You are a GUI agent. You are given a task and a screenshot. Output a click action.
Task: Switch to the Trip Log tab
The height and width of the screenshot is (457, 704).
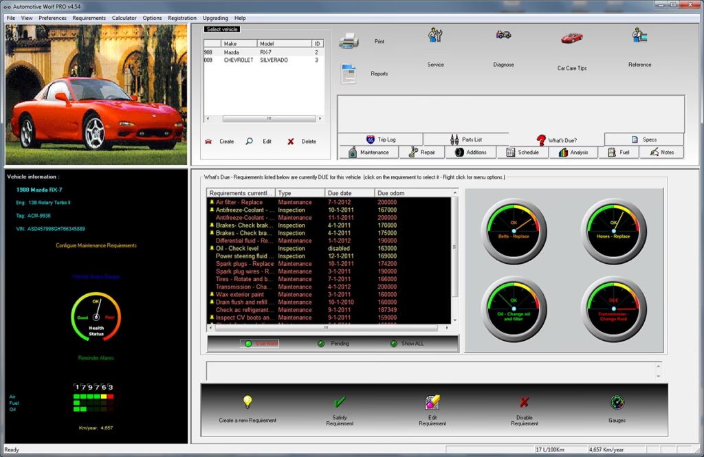381,140
